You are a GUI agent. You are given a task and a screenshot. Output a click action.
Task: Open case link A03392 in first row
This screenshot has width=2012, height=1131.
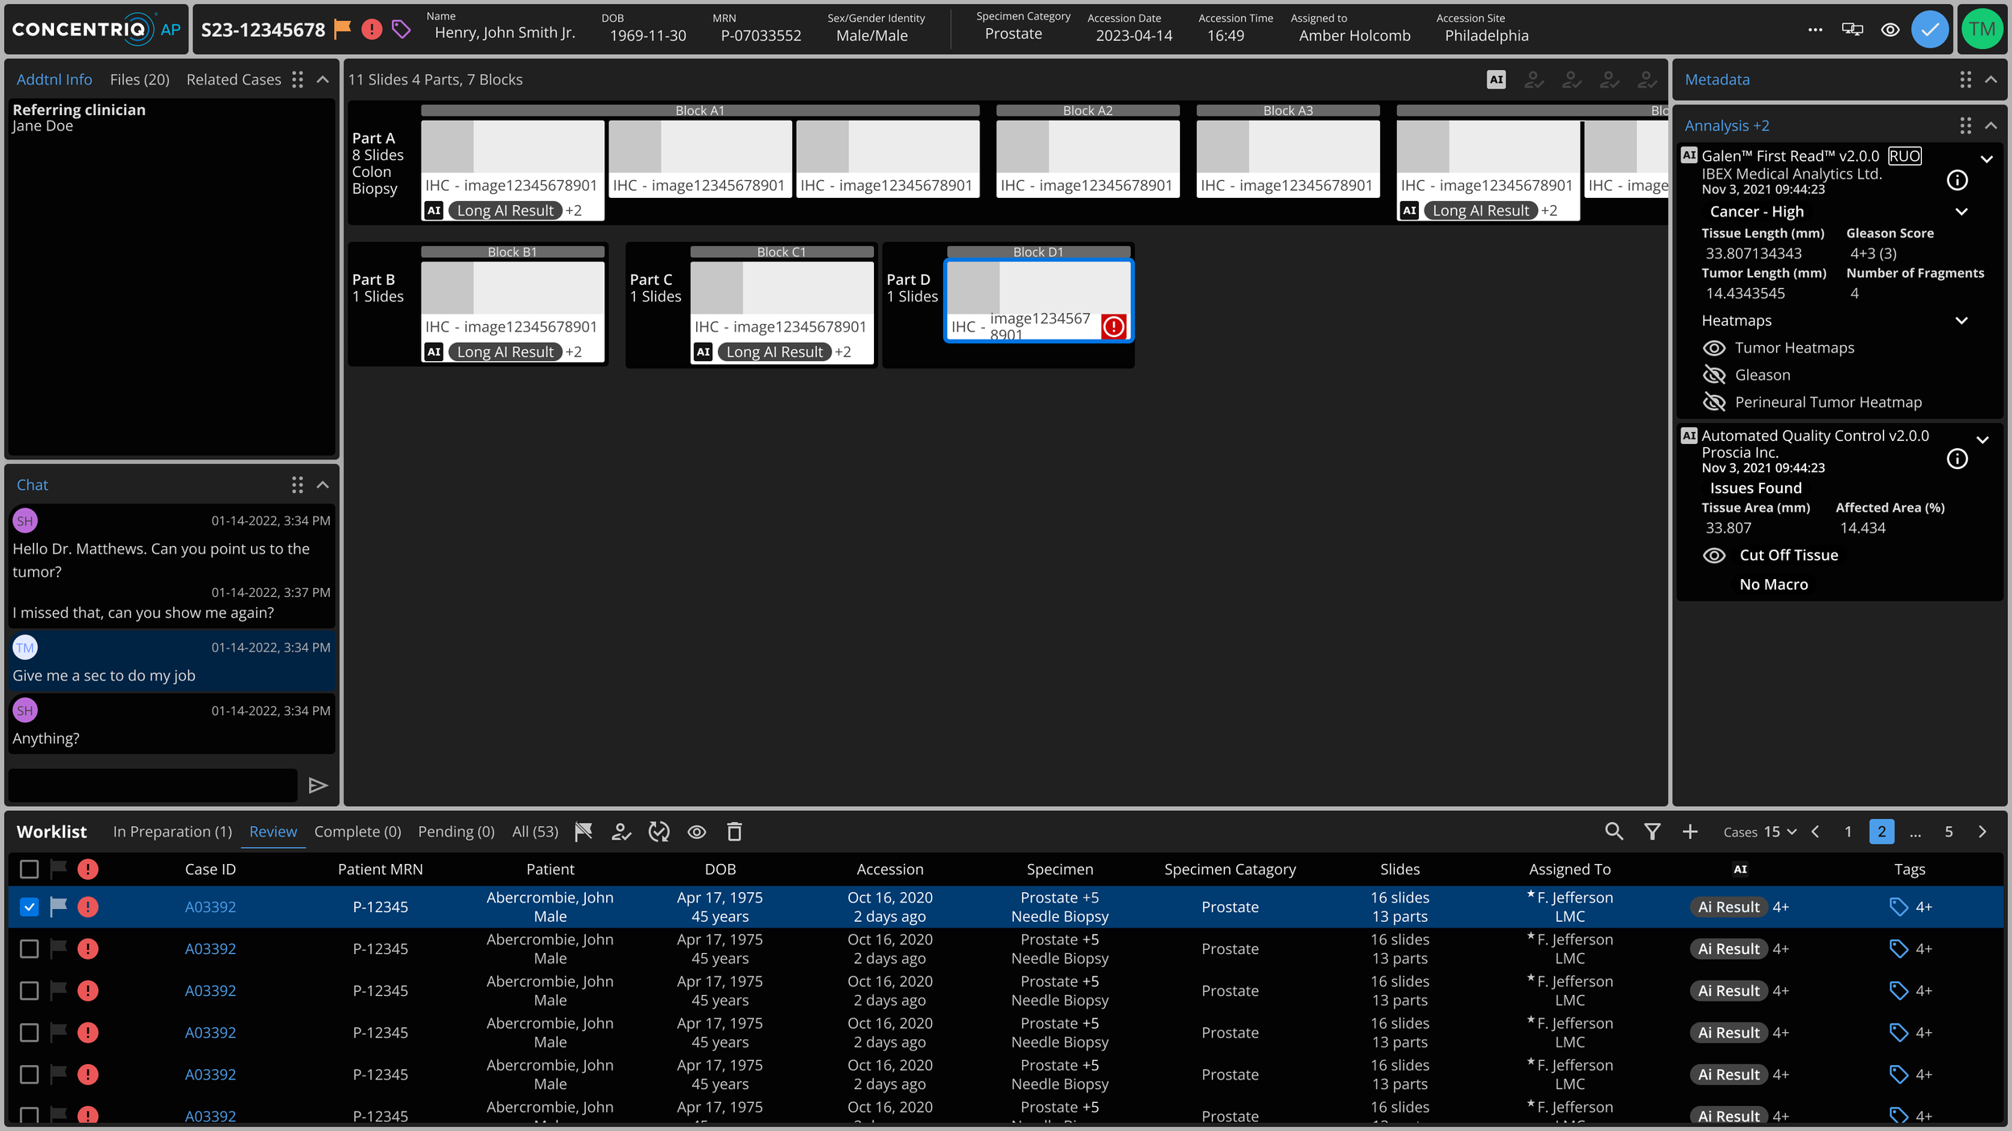[210, 907]
